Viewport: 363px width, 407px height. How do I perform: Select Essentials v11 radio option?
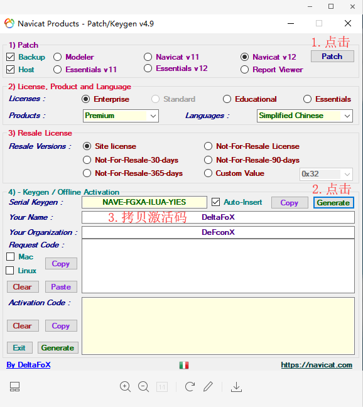57,70
